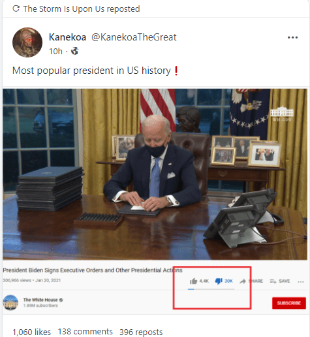Open the three-dot post options menu
310x337 pixels.
(292, 37)
